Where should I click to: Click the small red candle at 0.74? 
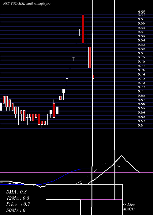[x=93, y=77]
